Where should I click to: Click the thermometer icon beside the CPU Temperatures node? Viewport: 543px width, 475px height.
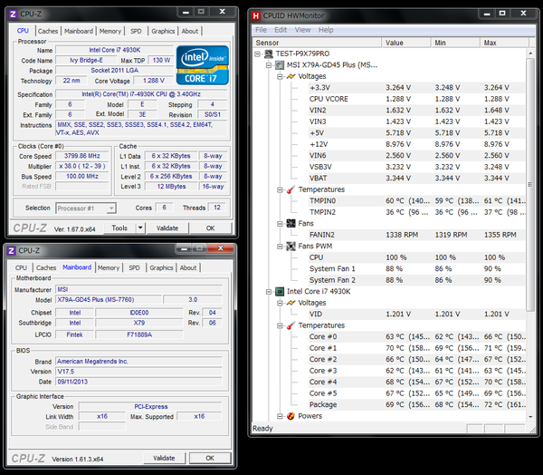[291, 325]
